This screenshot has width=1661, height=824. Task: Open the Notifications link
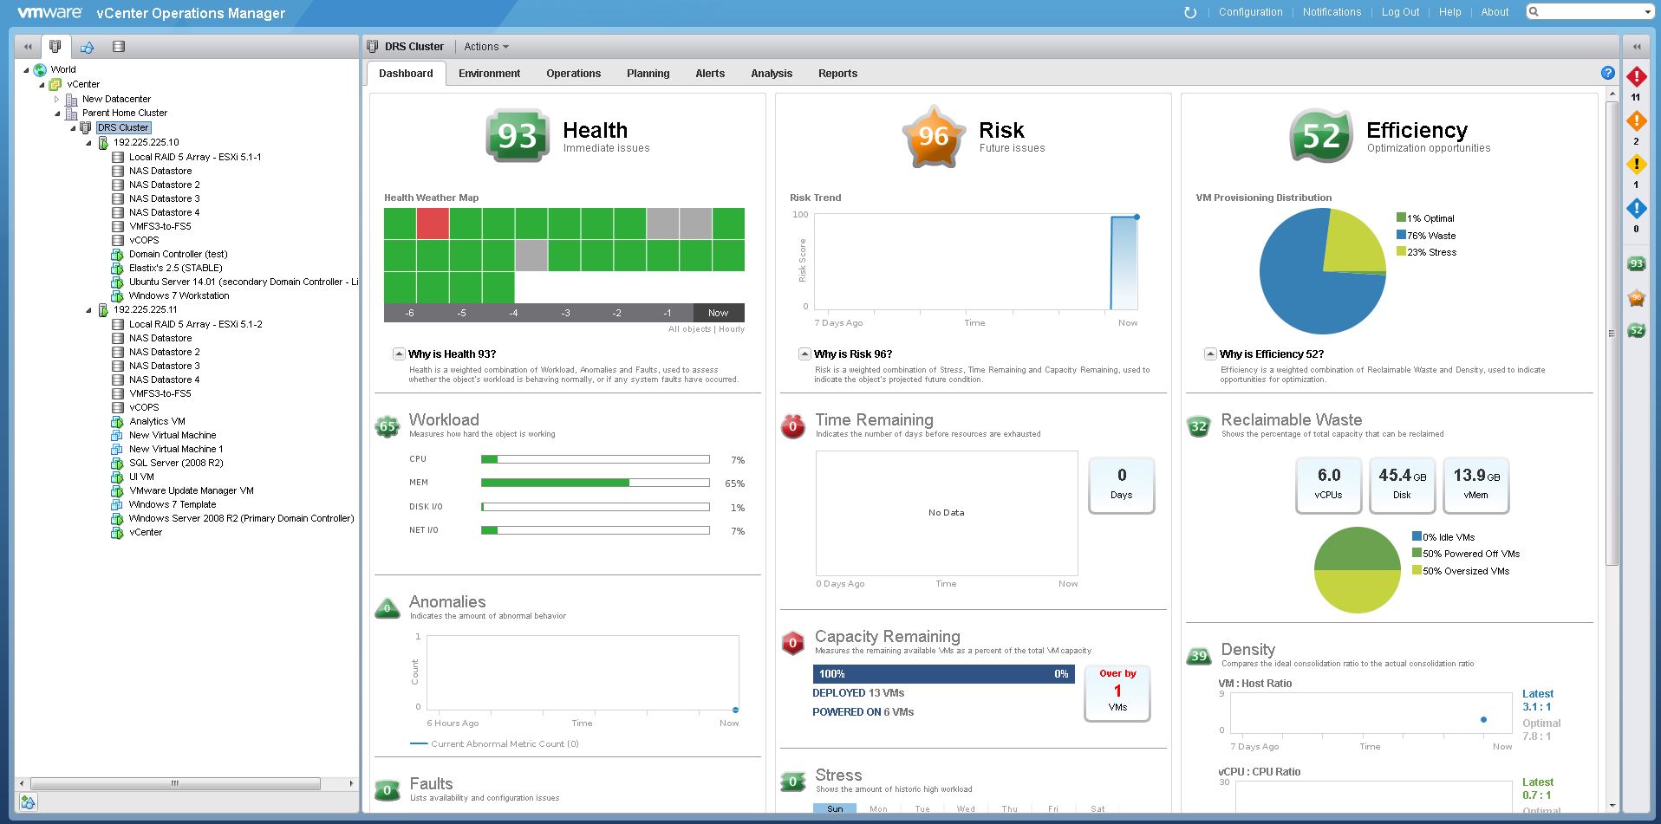(1332, 12)
